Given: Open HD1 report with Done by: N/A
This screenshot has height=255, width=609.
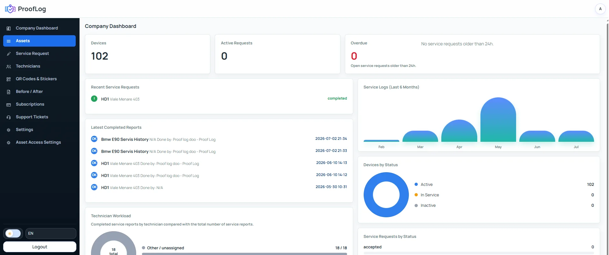Looking at the screenshot, I should click(x=219, y=187).
